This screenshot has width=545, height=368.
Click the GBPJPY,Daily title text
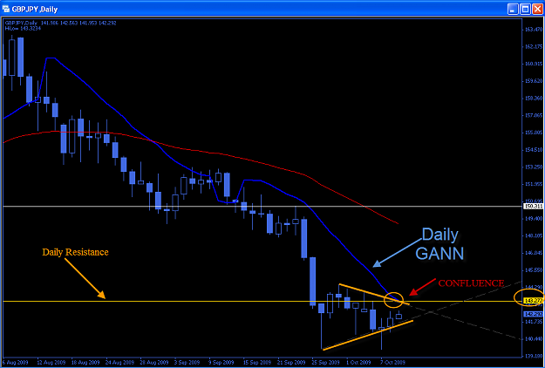pyautogui.click(x=35, y=10)
